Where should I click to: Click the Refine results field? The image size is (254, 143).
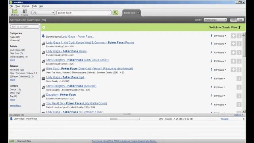point(25,27)
